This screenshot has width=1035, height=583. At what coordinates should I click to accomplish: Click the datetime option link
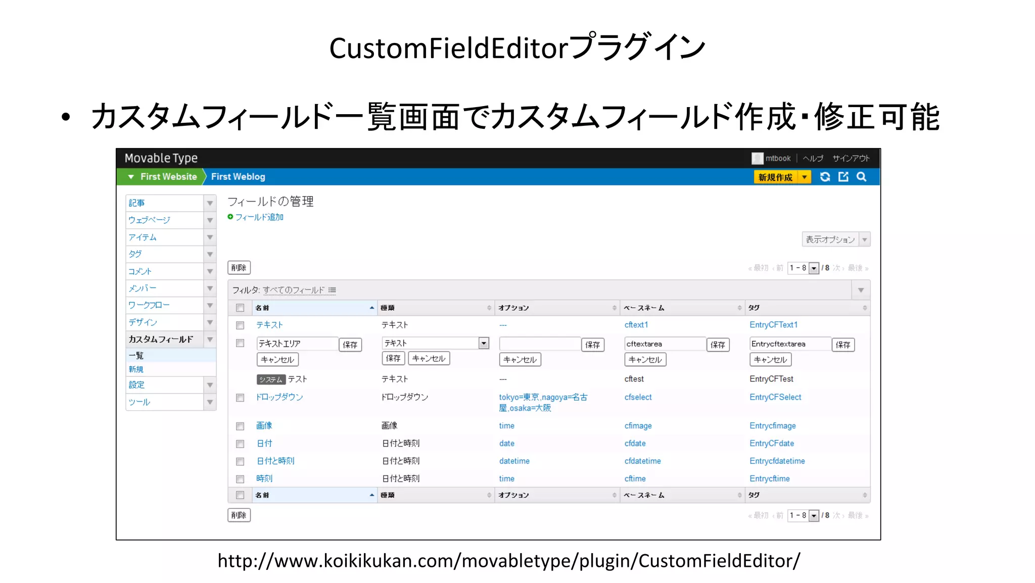514,461
